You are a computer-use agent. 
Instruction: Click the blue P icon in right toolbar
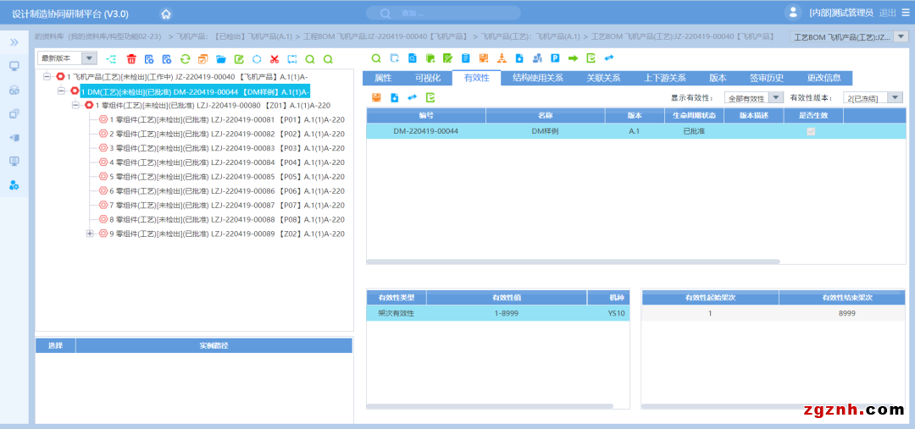[555, 58]
